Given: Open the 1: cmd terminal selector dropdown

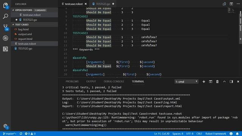Looking at the screenshot, I should [x=186, y=82].
